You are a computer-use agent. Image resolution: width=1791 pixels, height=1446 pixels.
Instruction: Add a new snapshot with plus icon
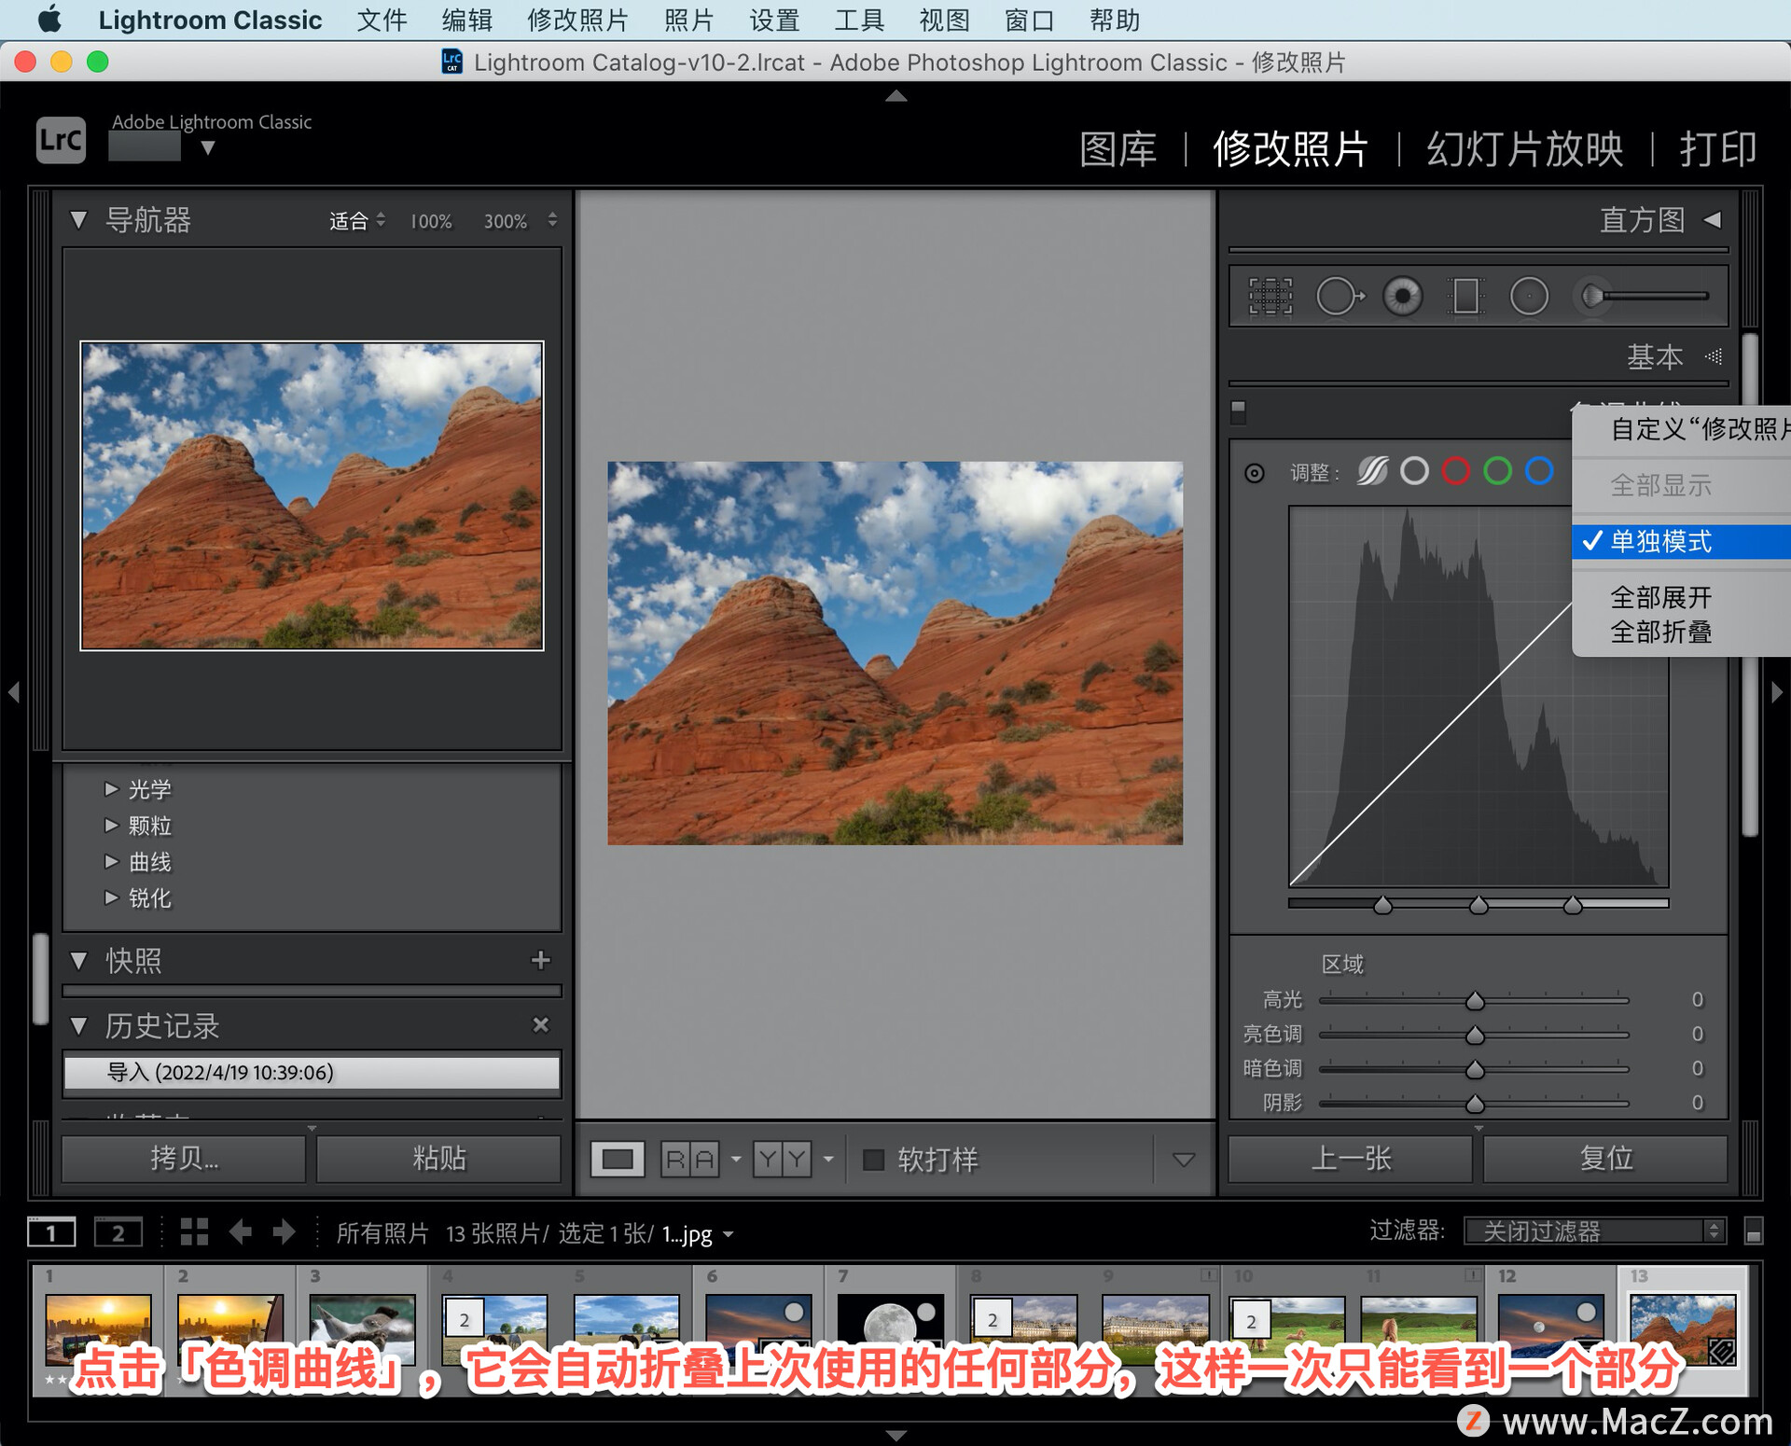(x=540, y=960)
